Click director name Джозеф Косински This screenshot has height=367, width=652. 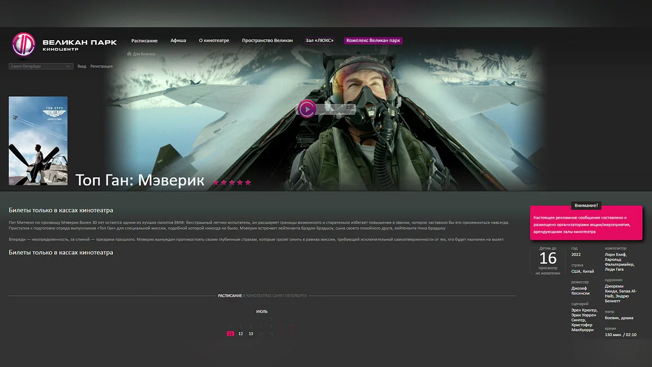coord(580,291)
